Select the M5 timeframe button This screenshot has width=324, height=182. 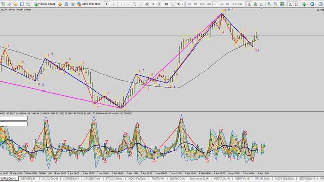(195, 4)
